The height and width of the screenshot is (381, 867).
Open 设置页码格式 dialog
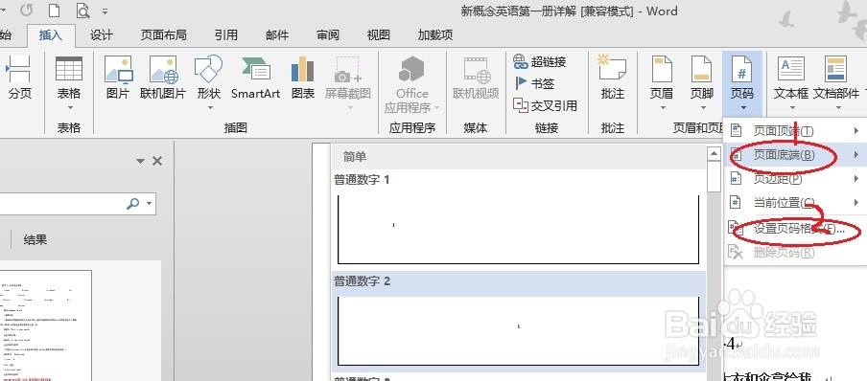point(795,229)
